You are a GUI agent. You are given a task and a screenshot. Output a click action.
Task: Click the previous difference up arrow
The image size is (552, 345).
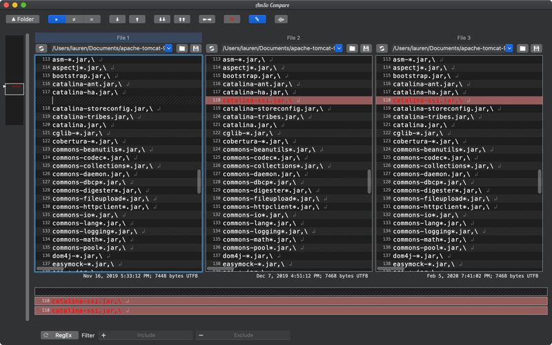coord(137,19)
